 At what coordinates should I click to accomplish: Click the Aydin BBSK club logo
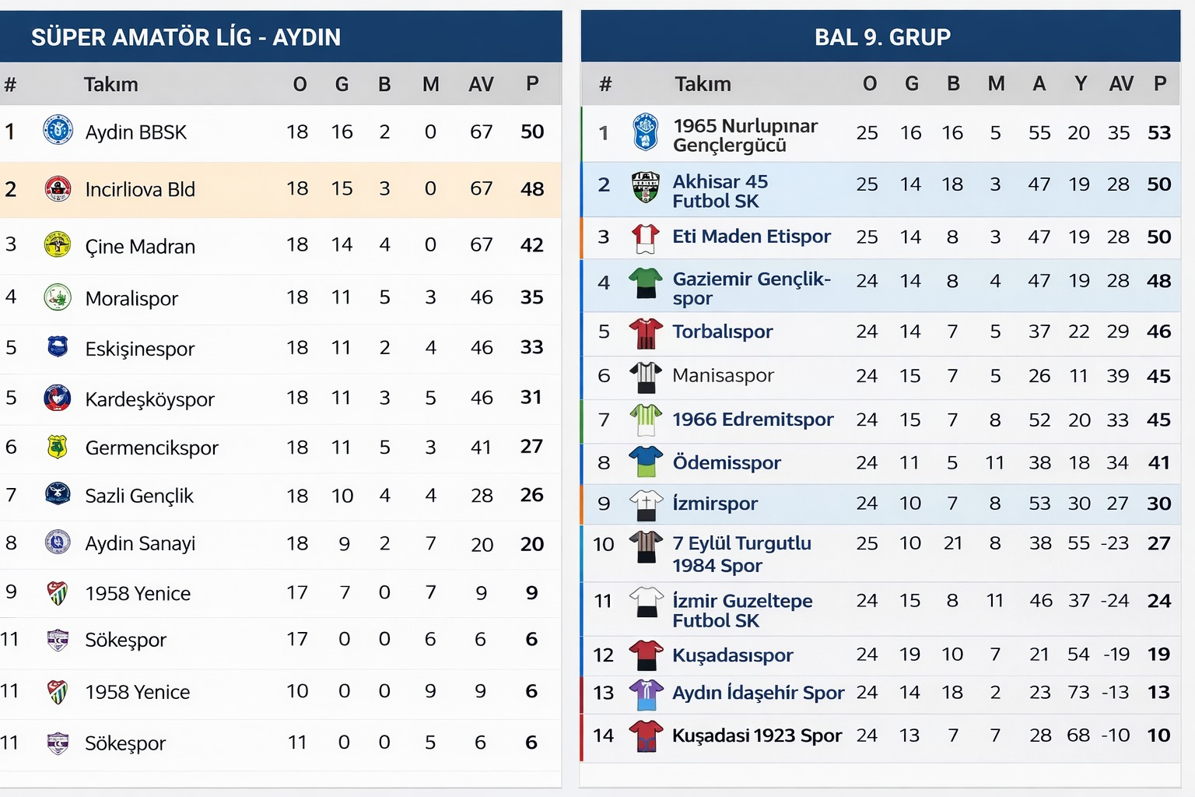tap(58, 130)
